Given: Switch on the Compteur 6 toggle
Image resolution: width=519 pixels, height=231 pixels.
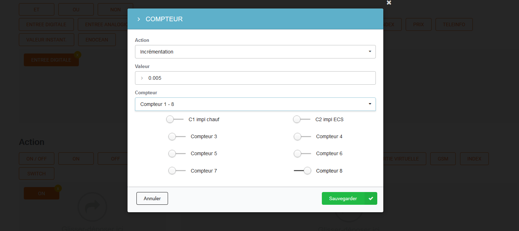Looking at the screenshot, I should click(x=302, y=153).
